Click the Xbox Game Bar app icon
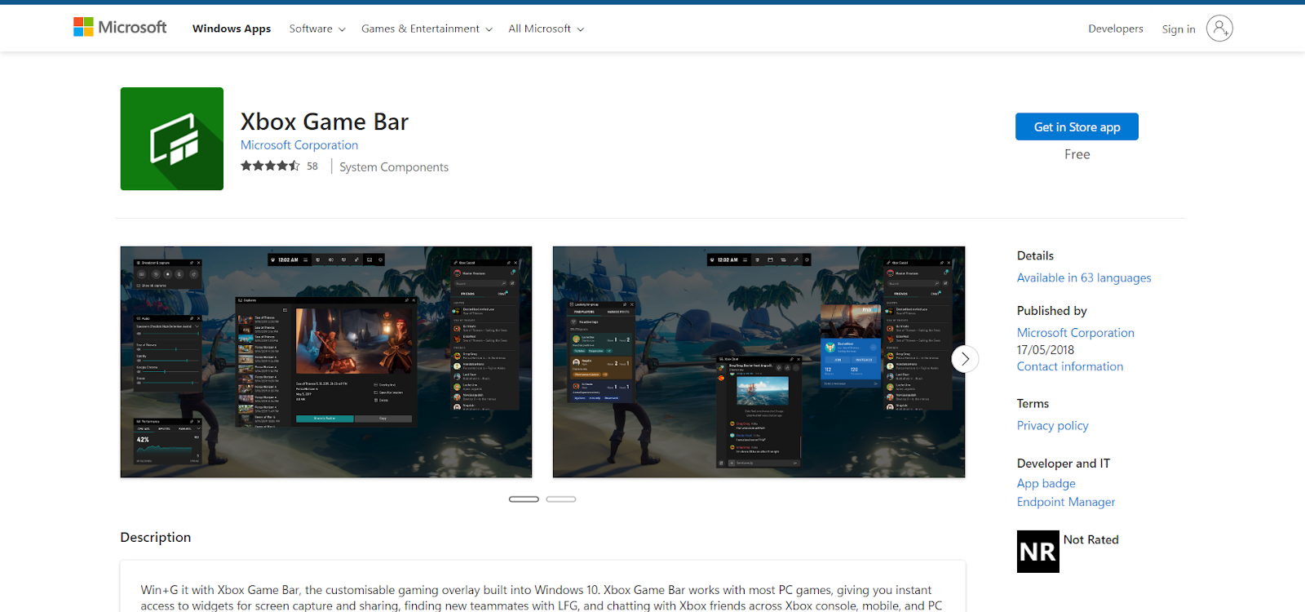The width and height of the screenshot is (1305, 612). pyautogui.click(x=172, y=139)
